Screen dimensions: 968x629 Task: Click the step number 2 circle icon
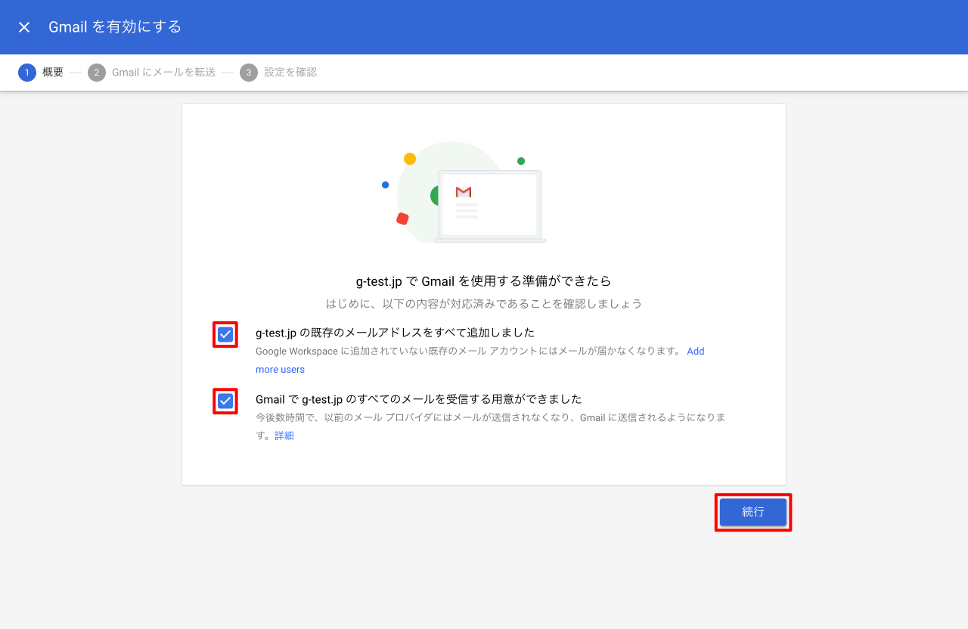(x=97, y=73)
